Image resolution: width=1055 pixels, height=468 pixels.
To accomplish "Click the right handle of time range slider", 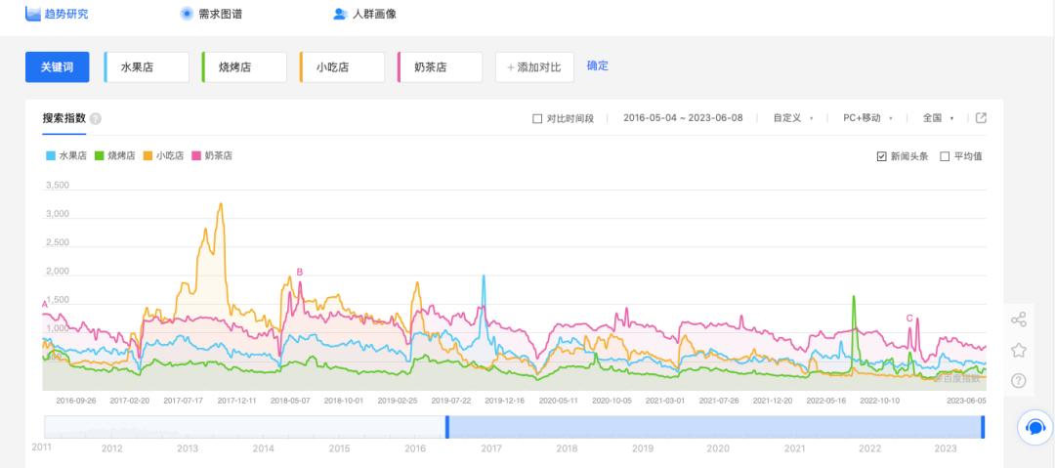I will 983,427.
